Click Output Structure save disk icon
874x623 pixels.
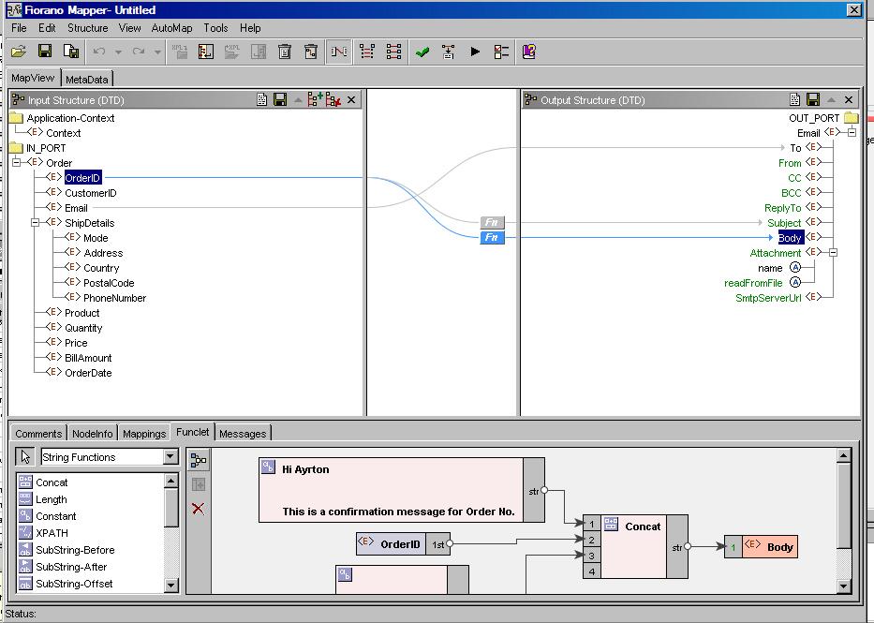tap(813, 99)
